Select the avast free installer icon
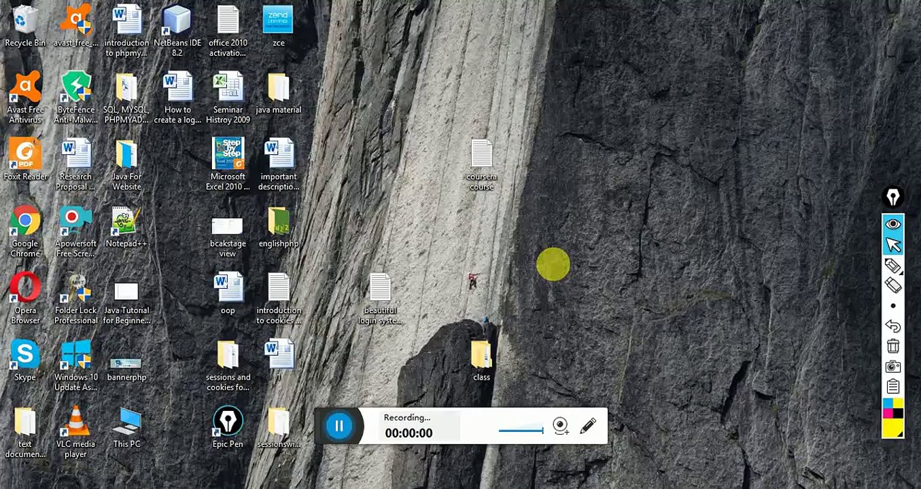Screen dimensions: 921x489 (x=75, y=27)
